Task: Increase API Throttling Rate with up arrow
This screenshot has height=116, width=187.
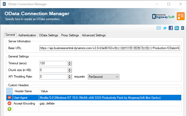Action: click(70, 76)
